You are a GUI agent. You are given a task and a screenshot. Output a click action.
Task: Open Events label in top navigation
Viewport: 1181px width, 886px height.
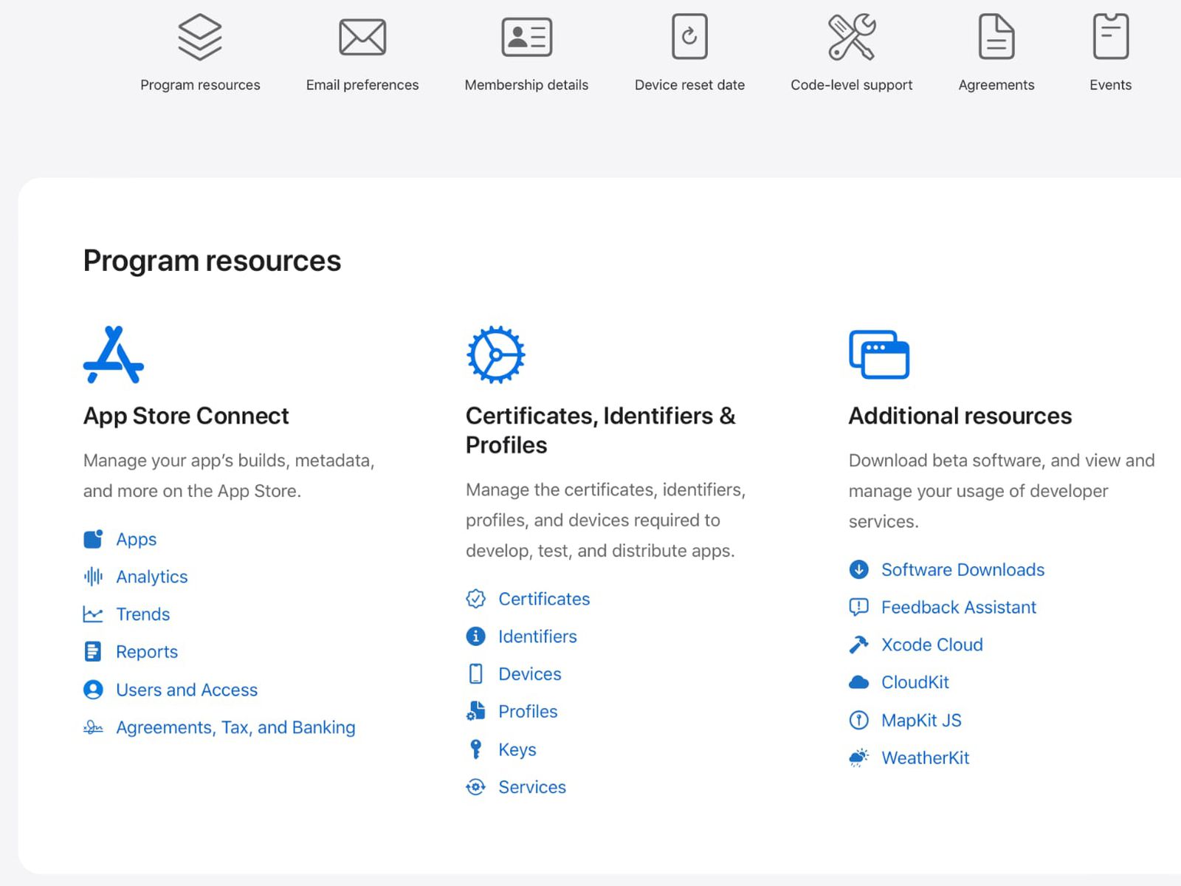pos(1110,85)
